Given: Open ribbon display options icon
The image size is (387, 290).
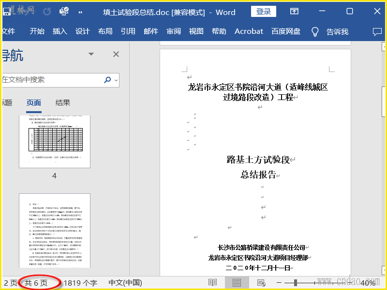Looking at the screenshot, I should coord(294,11).
